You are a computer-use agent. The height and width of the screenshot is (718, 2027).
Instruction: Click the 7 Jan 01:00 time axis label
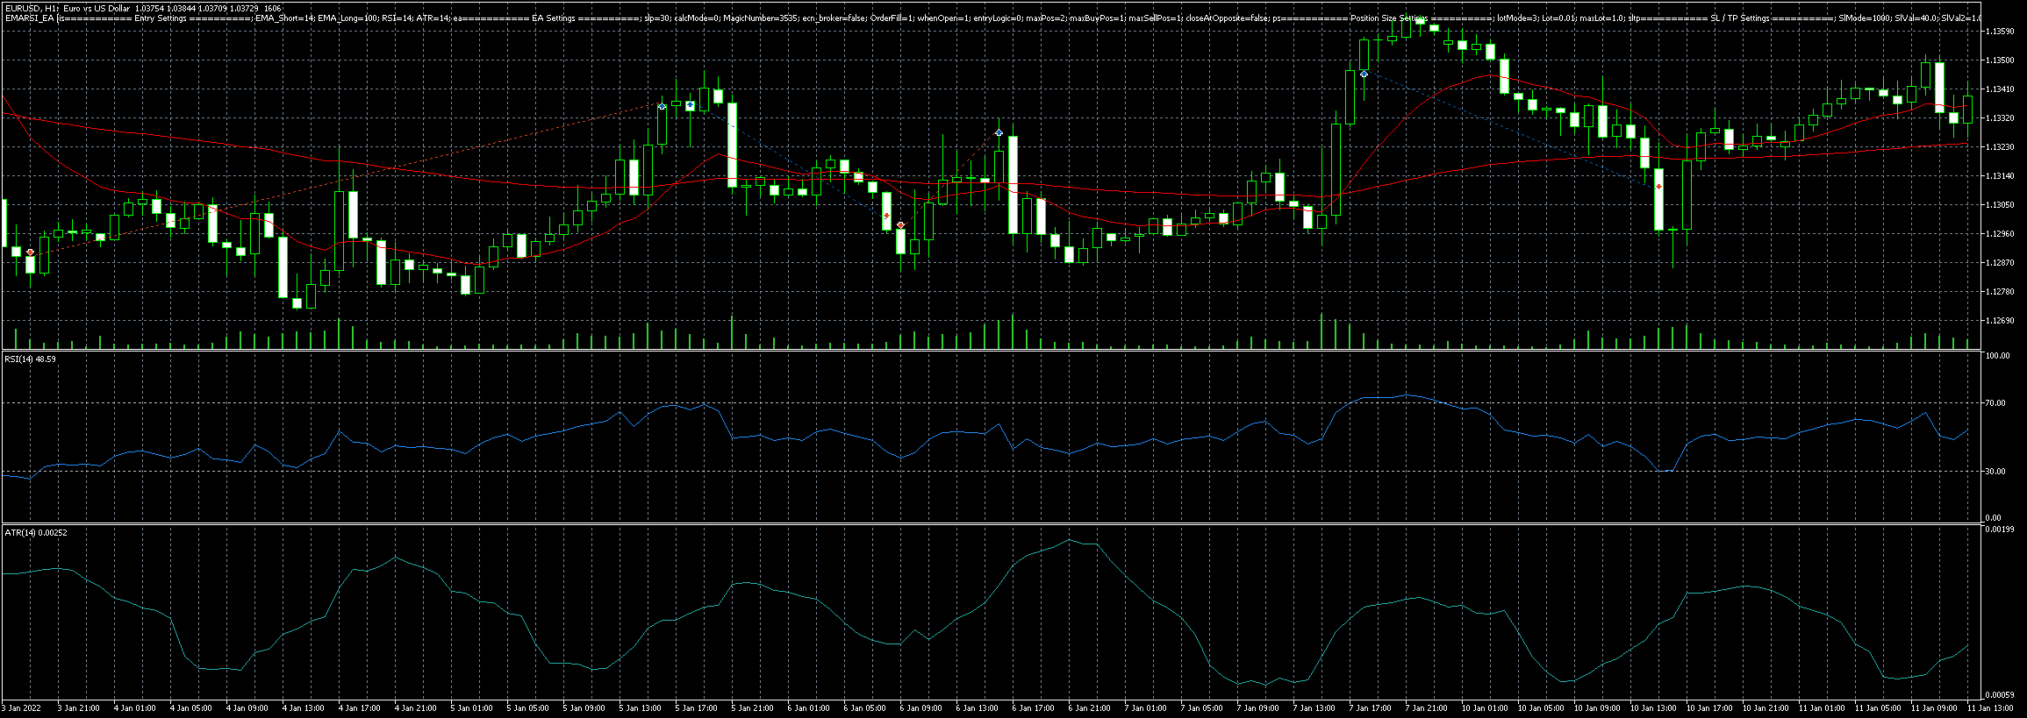pyautogui.click(x=1145, y=707)
